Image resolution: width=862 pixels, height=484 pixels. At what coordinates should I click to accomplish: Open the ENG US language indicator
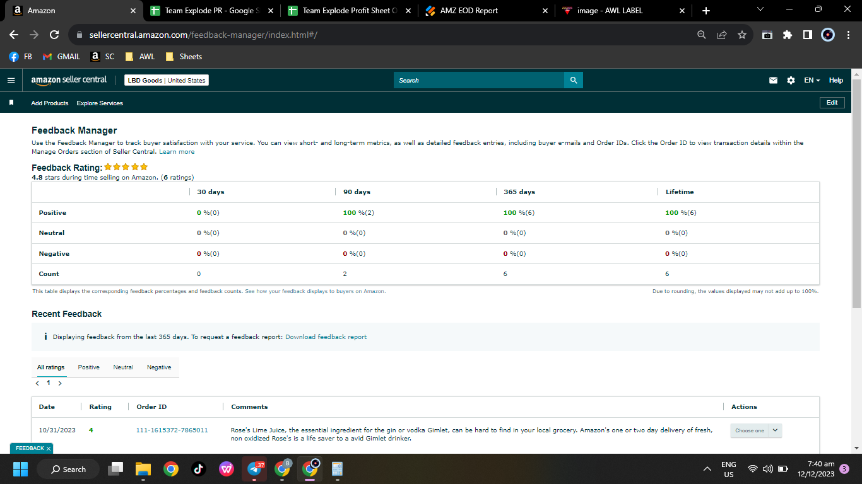pyautogui.click(x=728, y=469)
